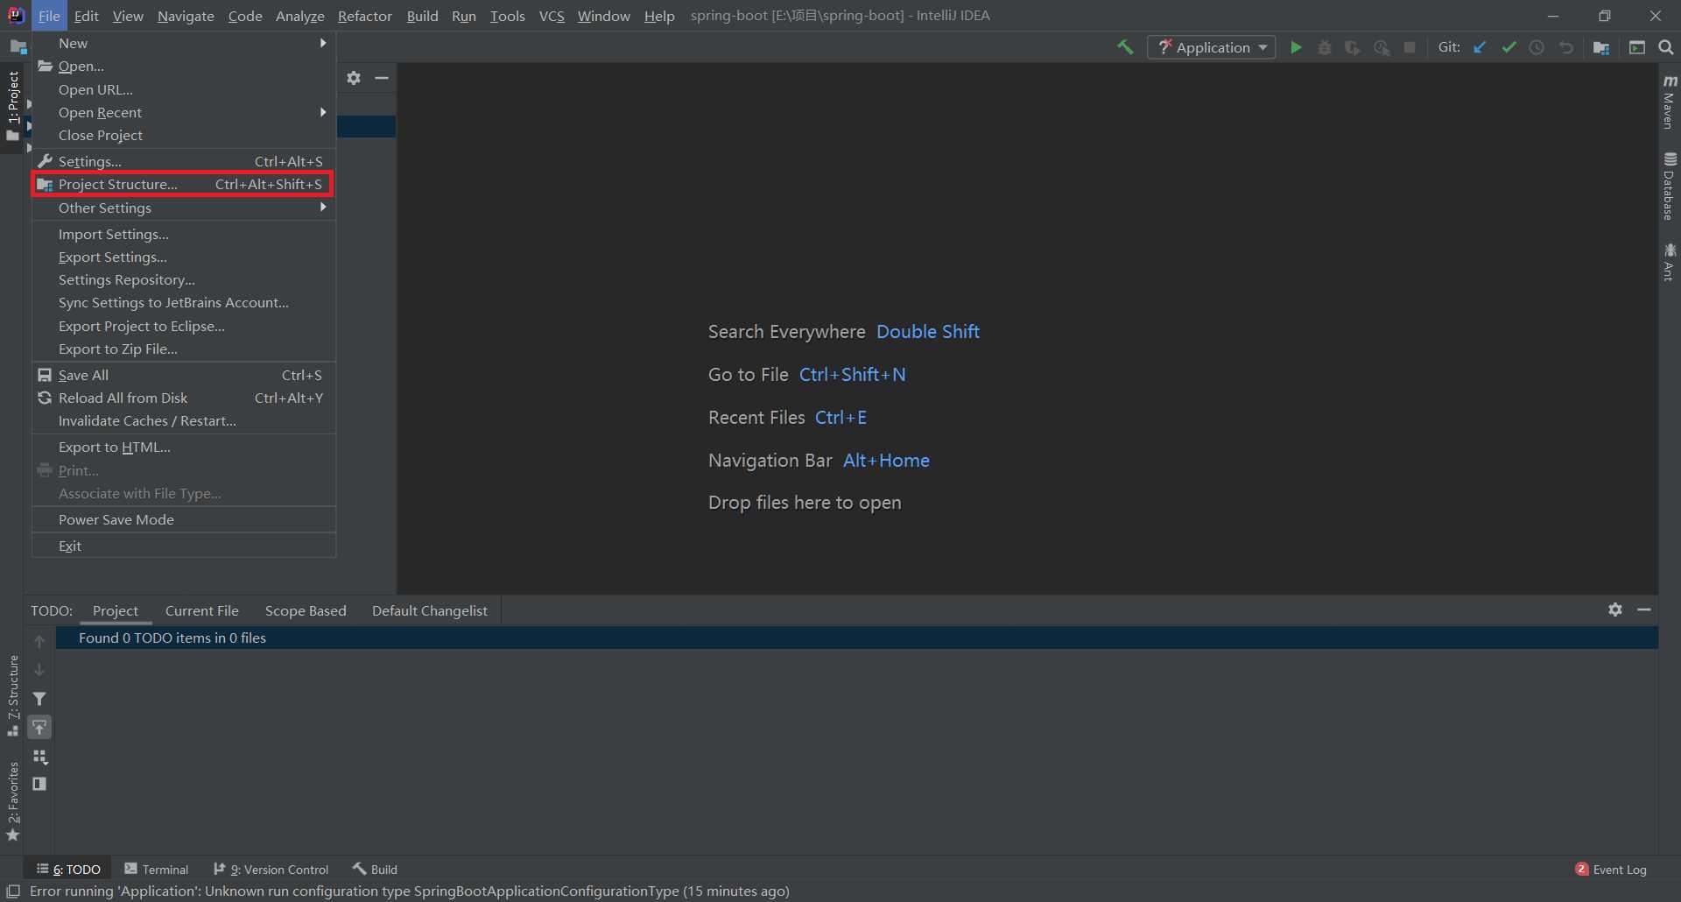Open the Structure side tool window
The width and height of the screenshot is (1681, 902).
pos(12,696)
